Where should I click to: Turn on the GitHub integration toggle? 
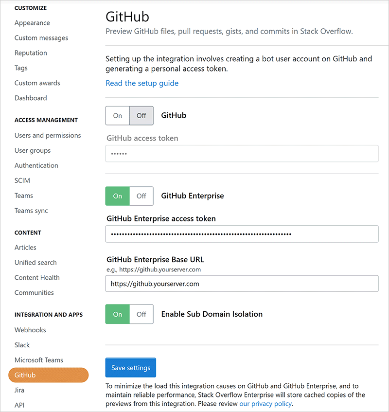(118, 116)
